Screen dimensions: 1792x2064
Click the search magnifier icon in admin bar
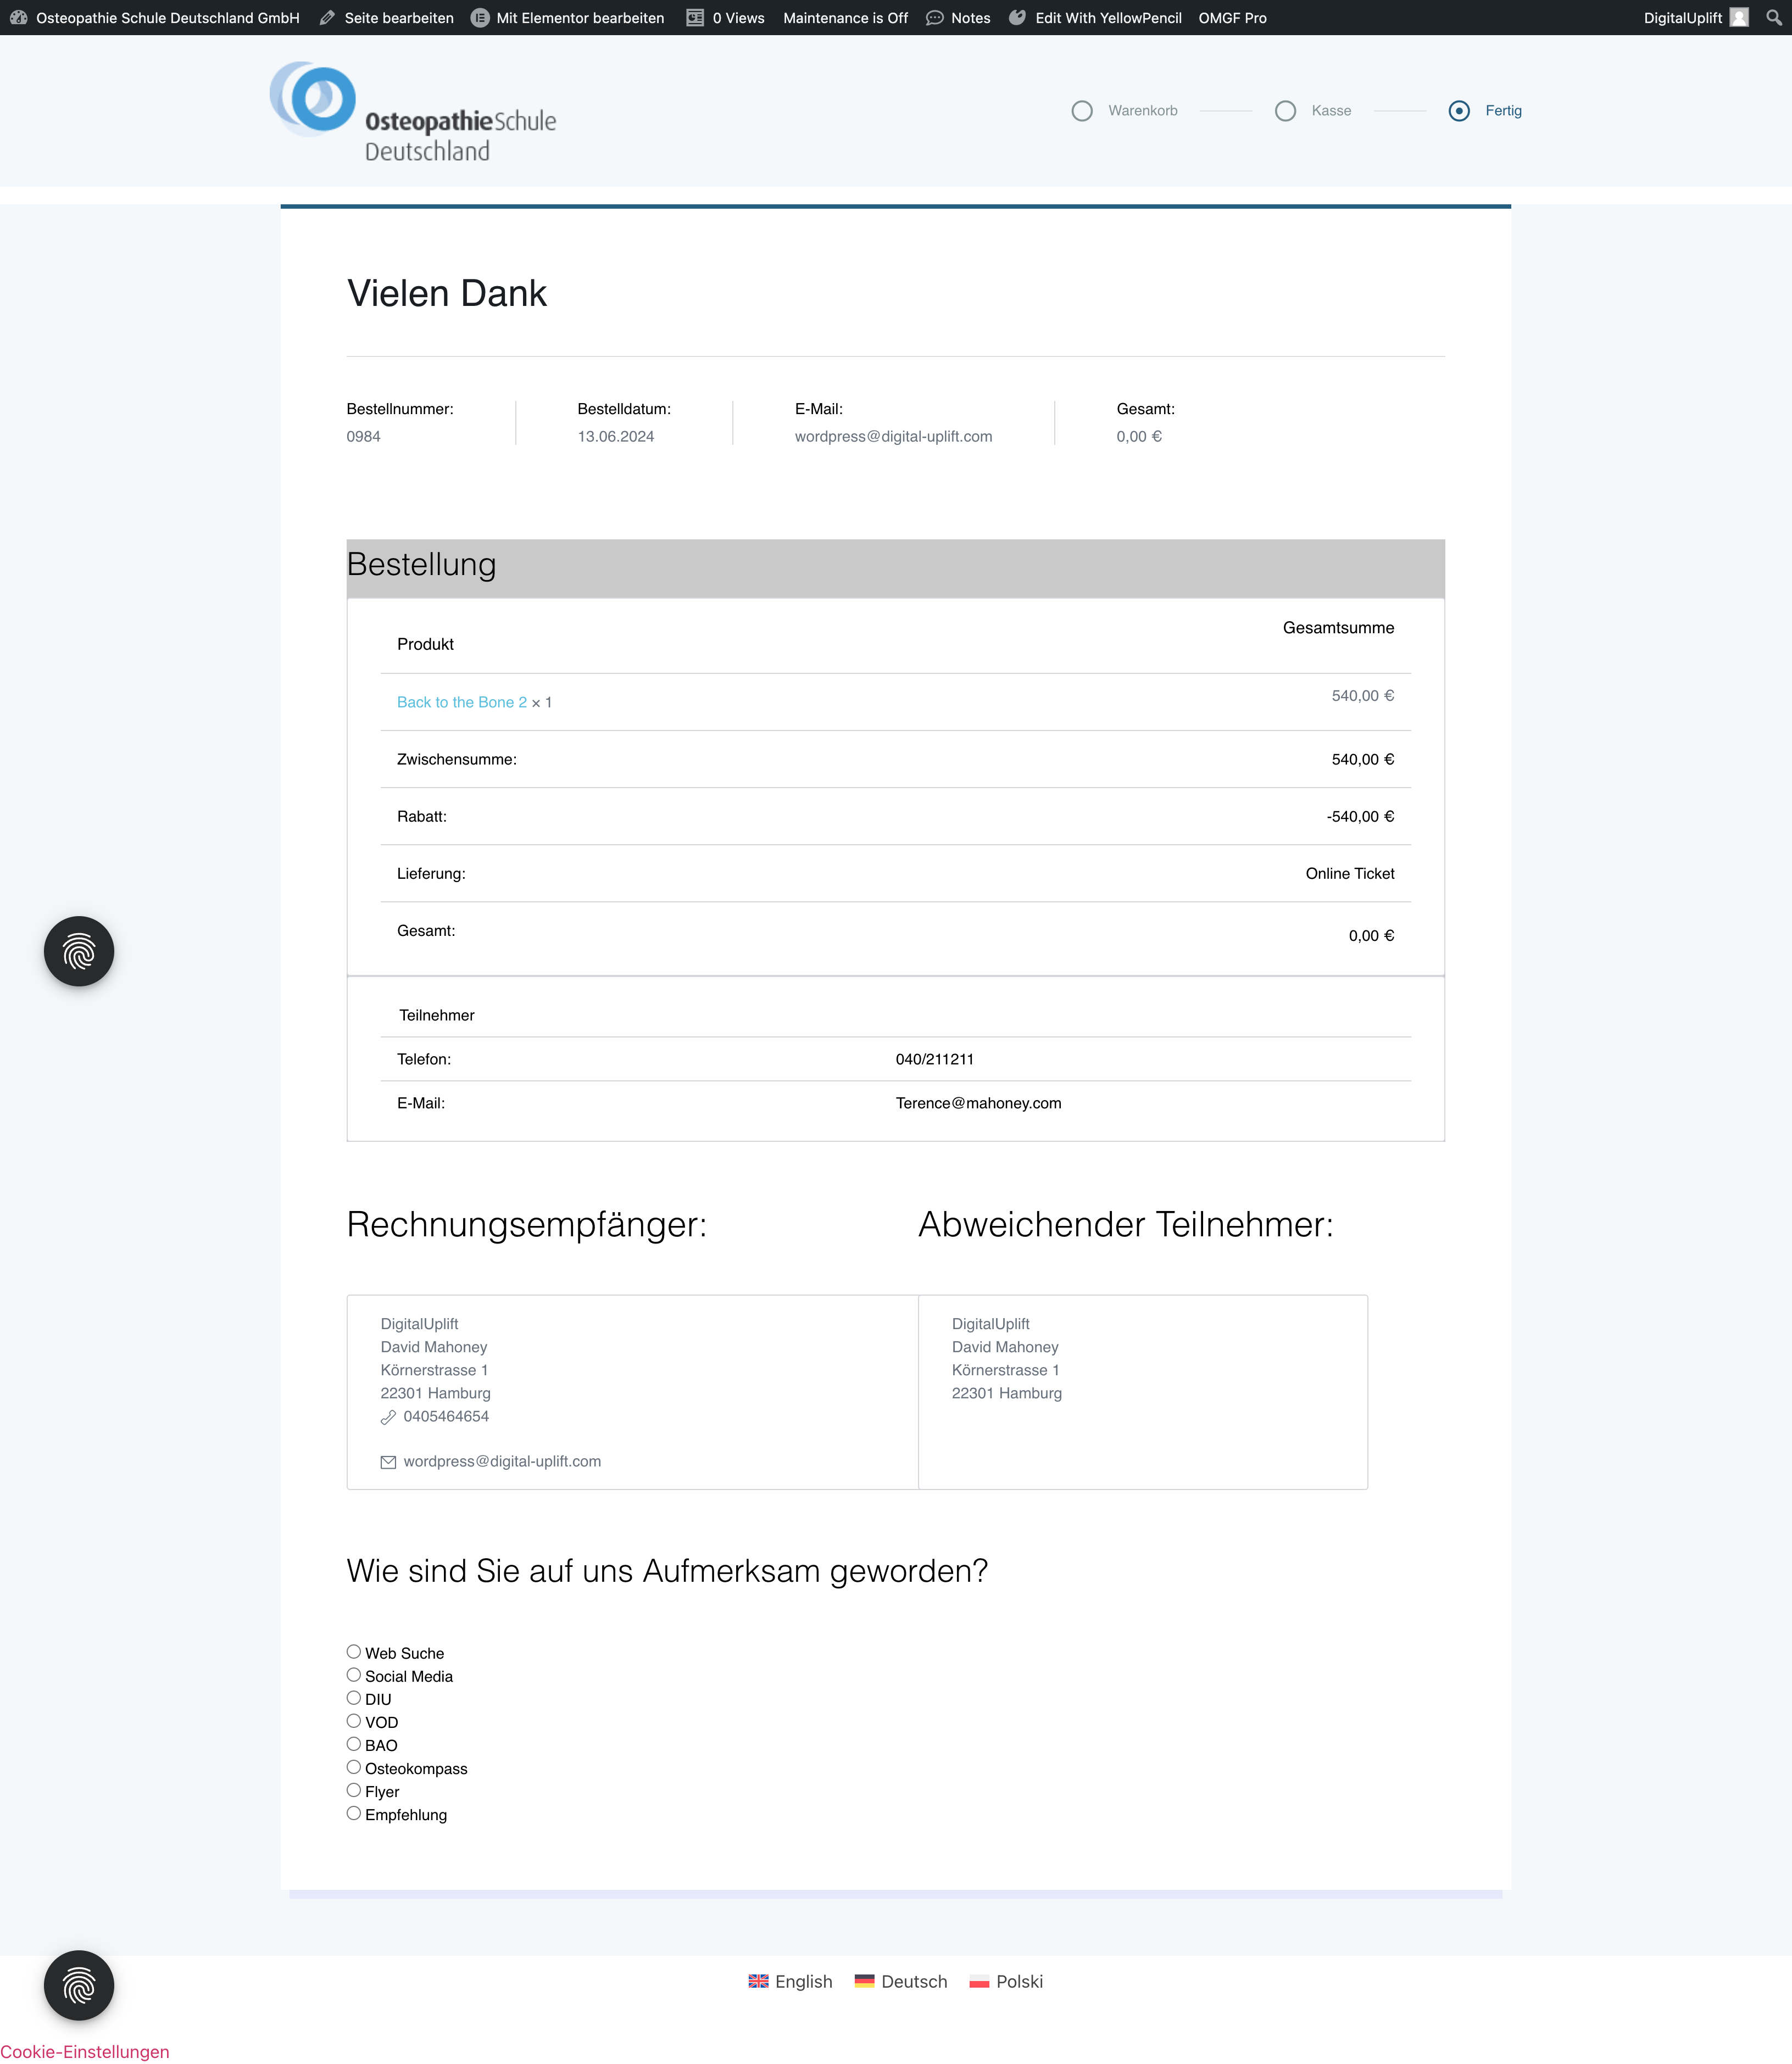pos(1773,17)
